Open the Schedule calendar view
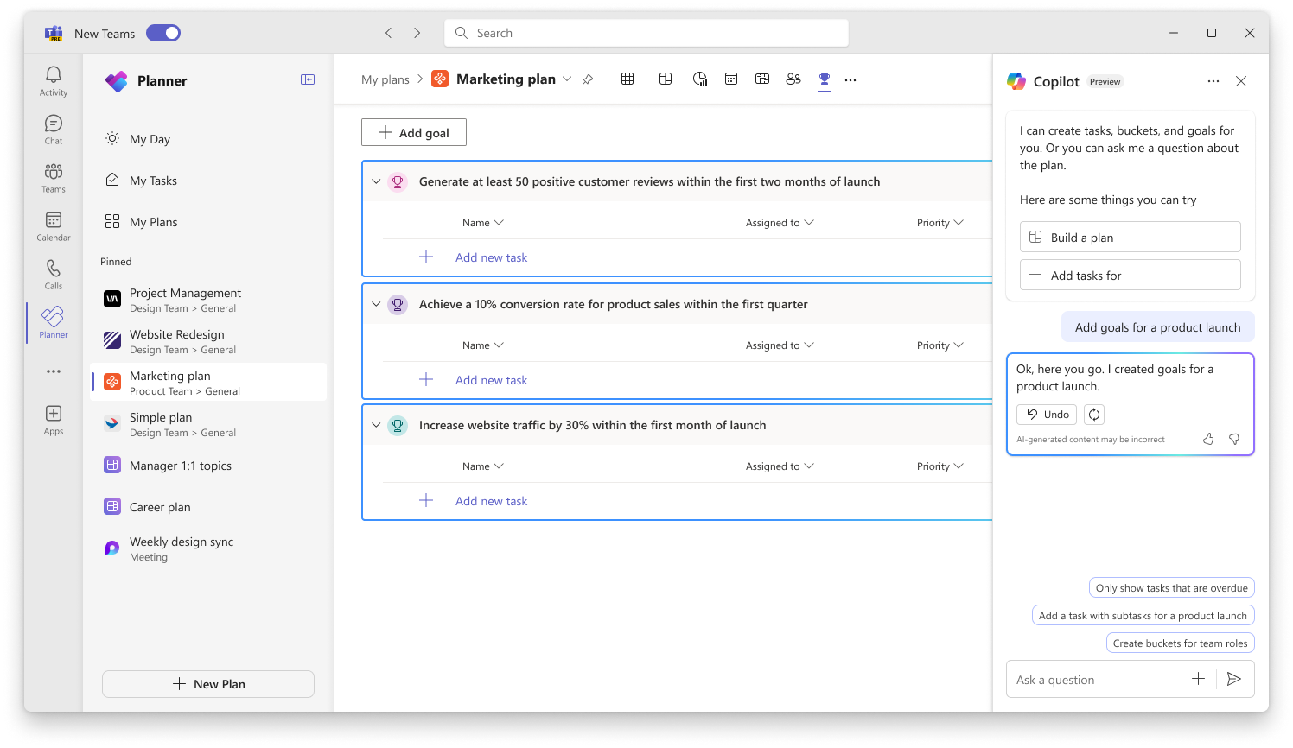Screen dimensions: 1293x748 pos(731,79)
